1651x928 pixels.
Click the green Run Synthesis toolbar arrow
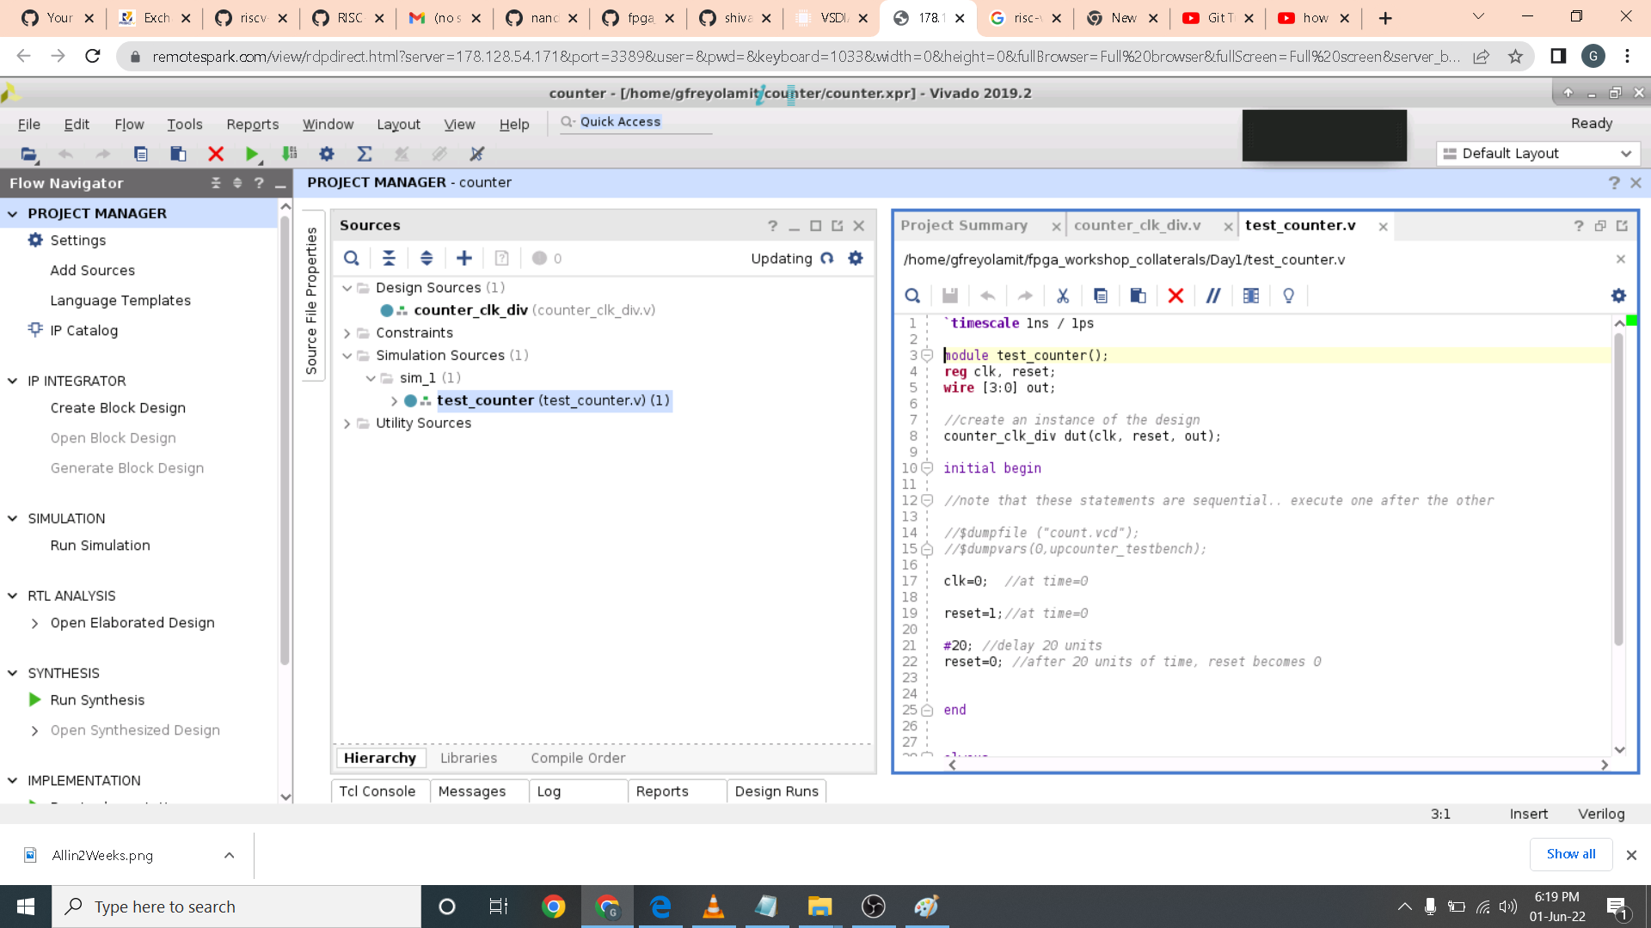pos(251,154)
